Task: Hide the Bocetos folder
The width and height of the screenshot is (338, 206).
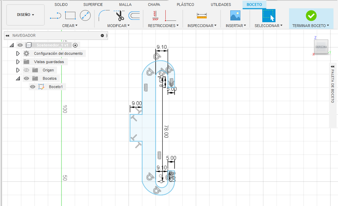Action: 26,78
